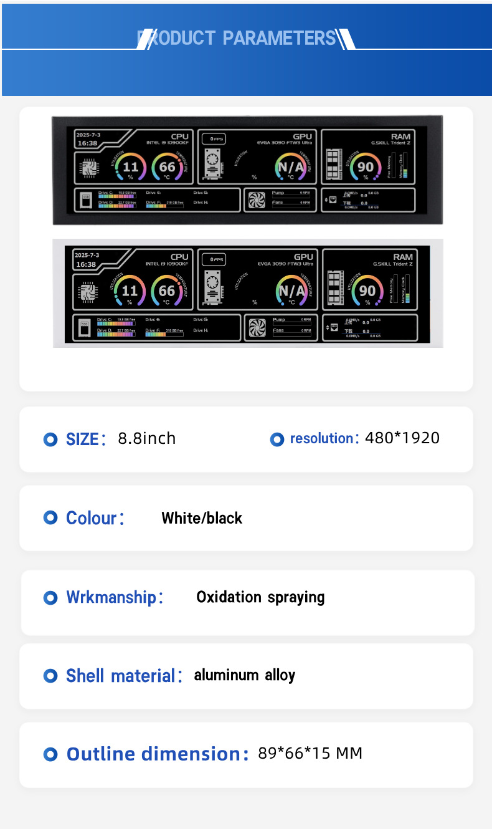The height and width of the screenshot is (831, 492).
Task: Click the RAM 90% gauge on the white-frame display
Action: pos(367,291)
